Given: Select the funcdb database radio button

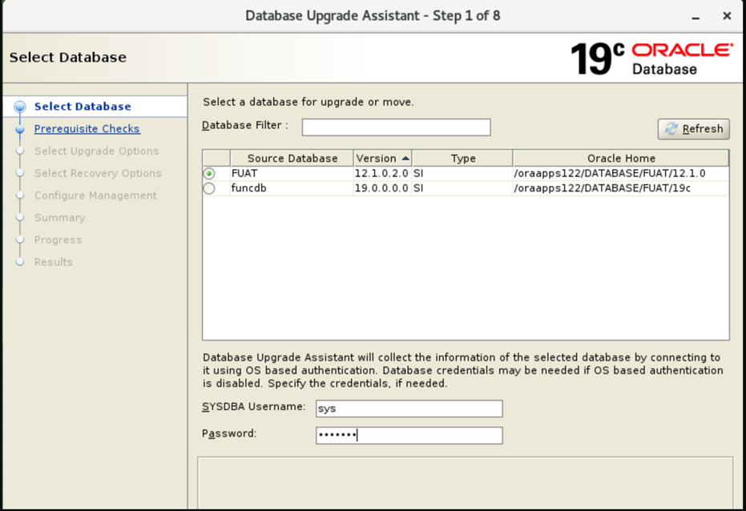Looking at the screenshot, I should click(x=209, y=189).
